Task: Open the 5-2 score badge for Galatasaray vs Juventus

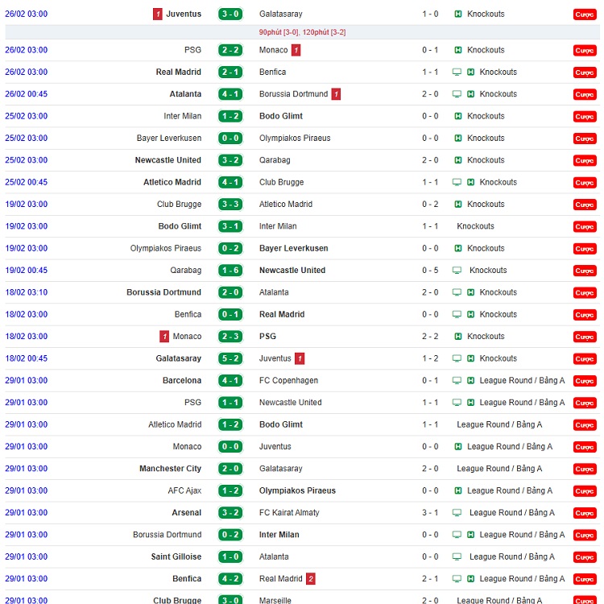Action: (x=230, y=358)
